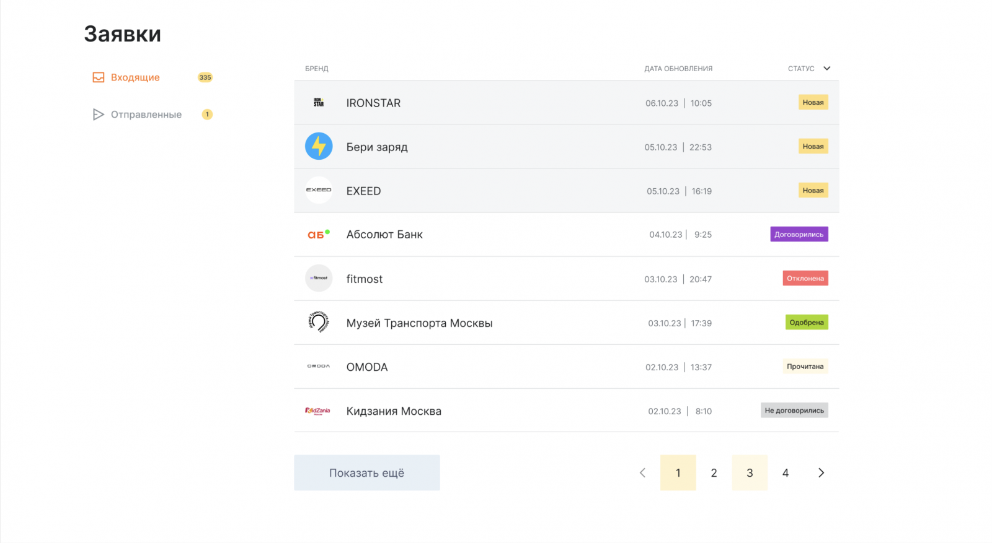
Task: Click the KidZania logo icon
Action: coord(318,411)
